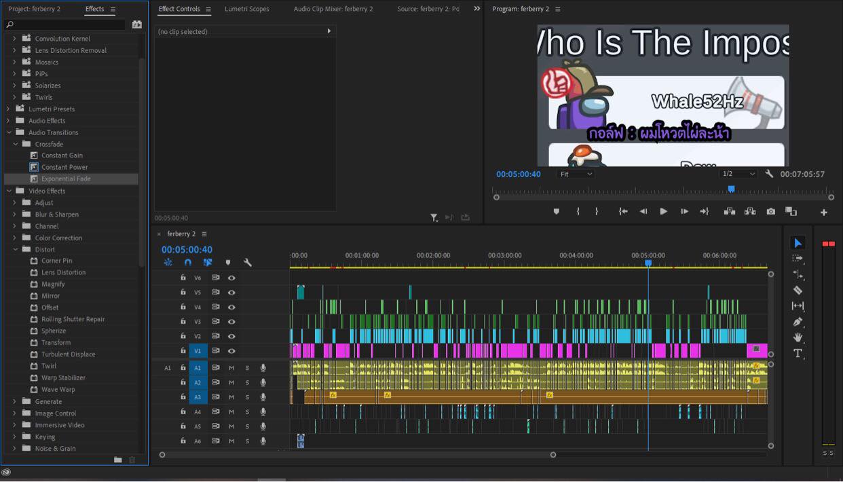The width and height of the screenshot is (843, 482).
Task: Play the program monitor sequence
Action: pos(663,212)
